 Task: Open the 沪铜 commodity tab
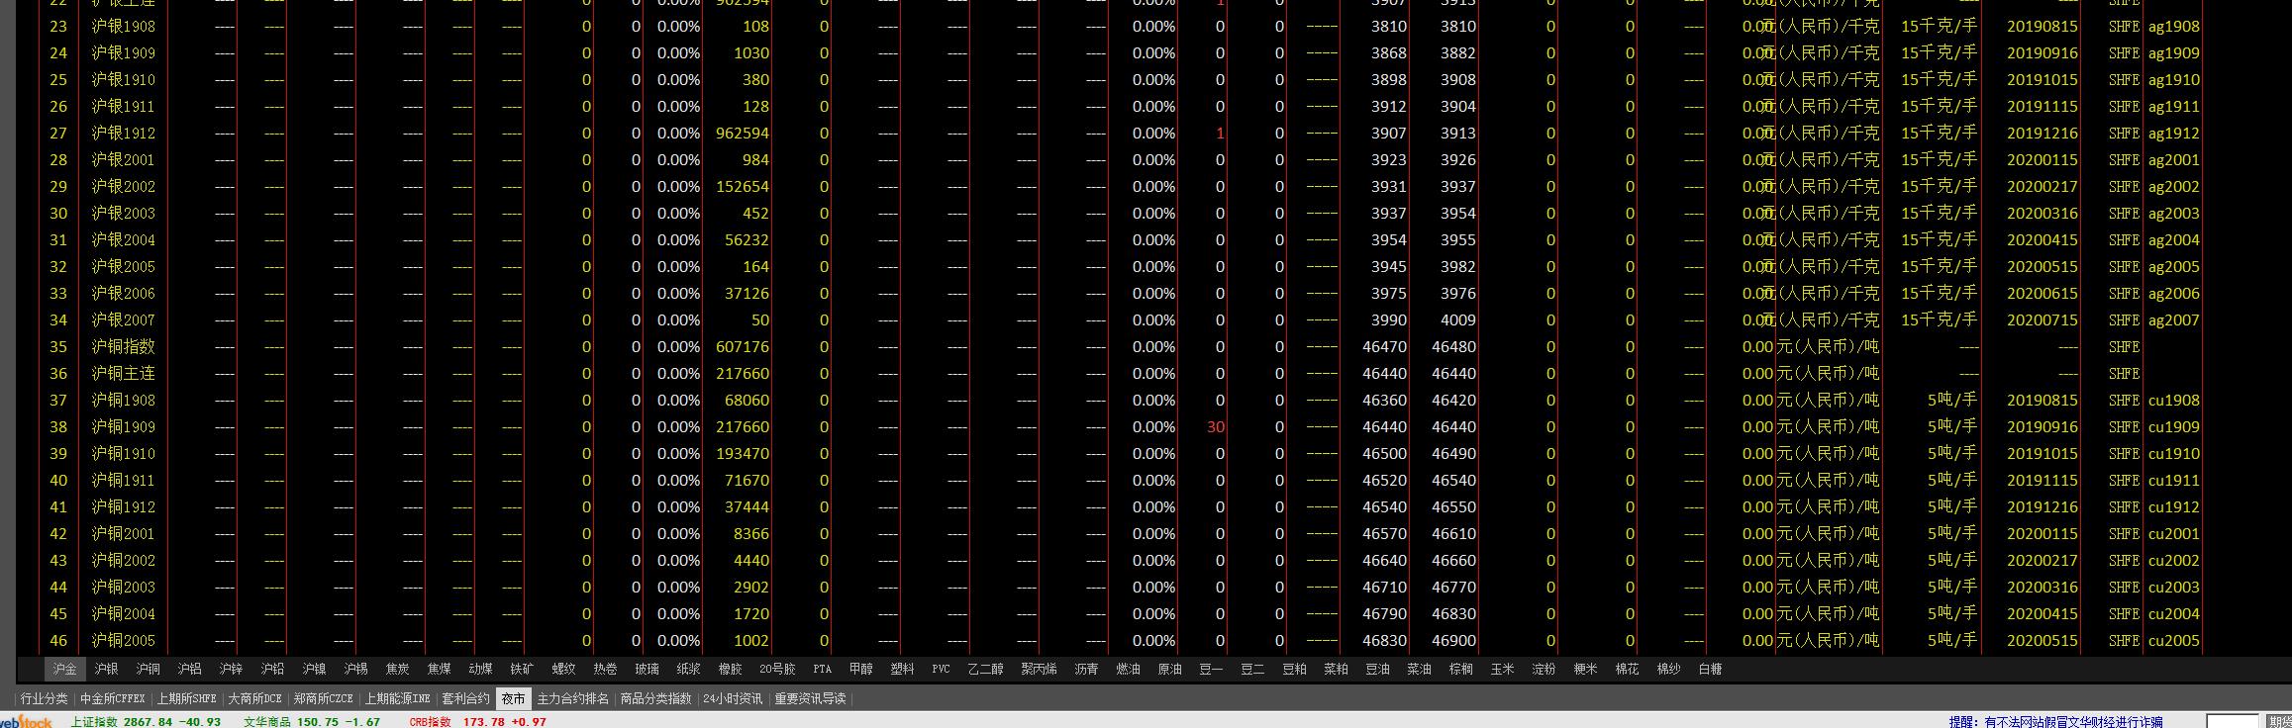pos(148,670)
